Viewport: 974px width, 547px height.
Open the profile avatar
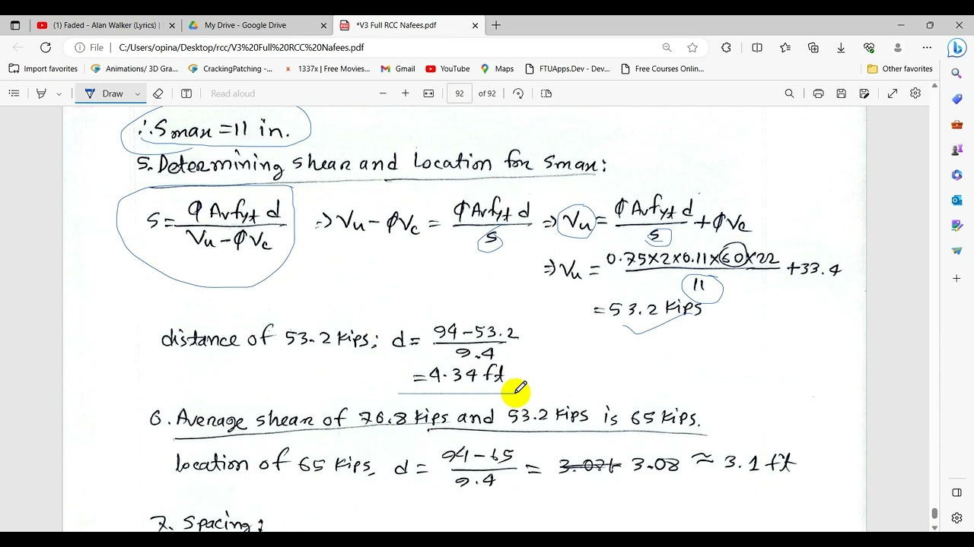pyautogui.click(x=898, y=47)
